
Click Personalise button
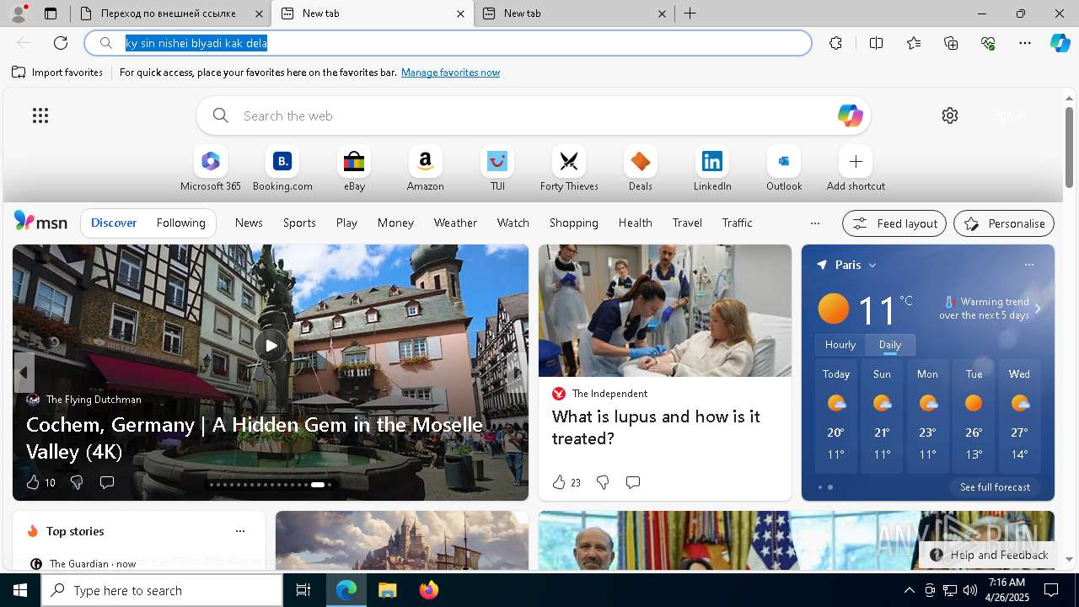[x=1004, y=223]
